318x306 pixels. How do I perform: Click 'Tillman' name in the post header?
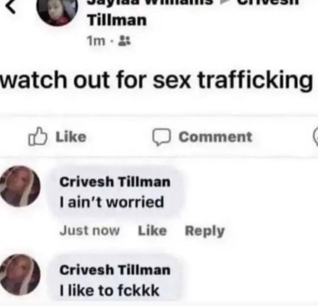(x=117, y=20)
